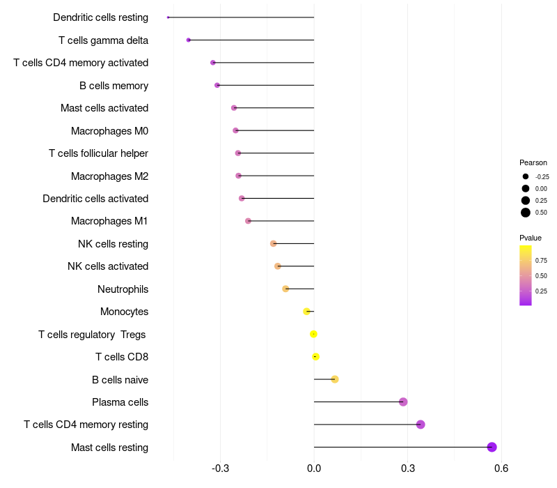The width and height of the screenshot is (557, 488).
Task: Click the Pvalue legend title
Action: [531, 238]
